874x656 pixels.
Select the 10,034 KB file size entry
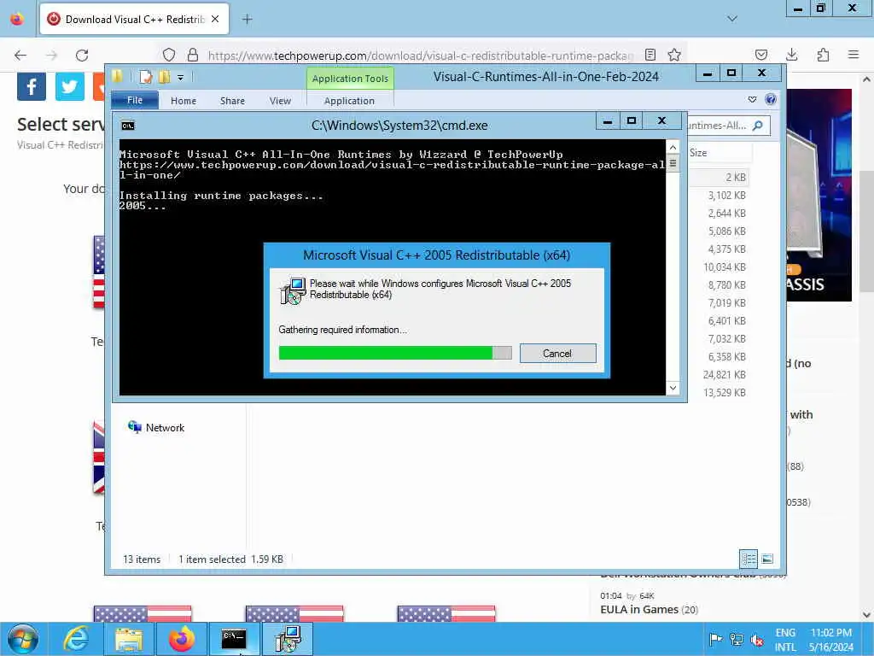[724, 267]
